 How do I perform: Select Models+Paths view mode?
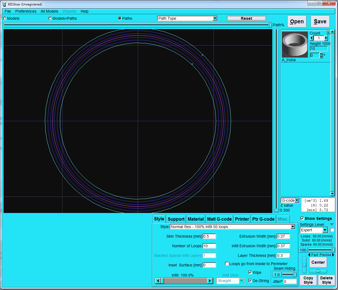[x=50, y=18]
